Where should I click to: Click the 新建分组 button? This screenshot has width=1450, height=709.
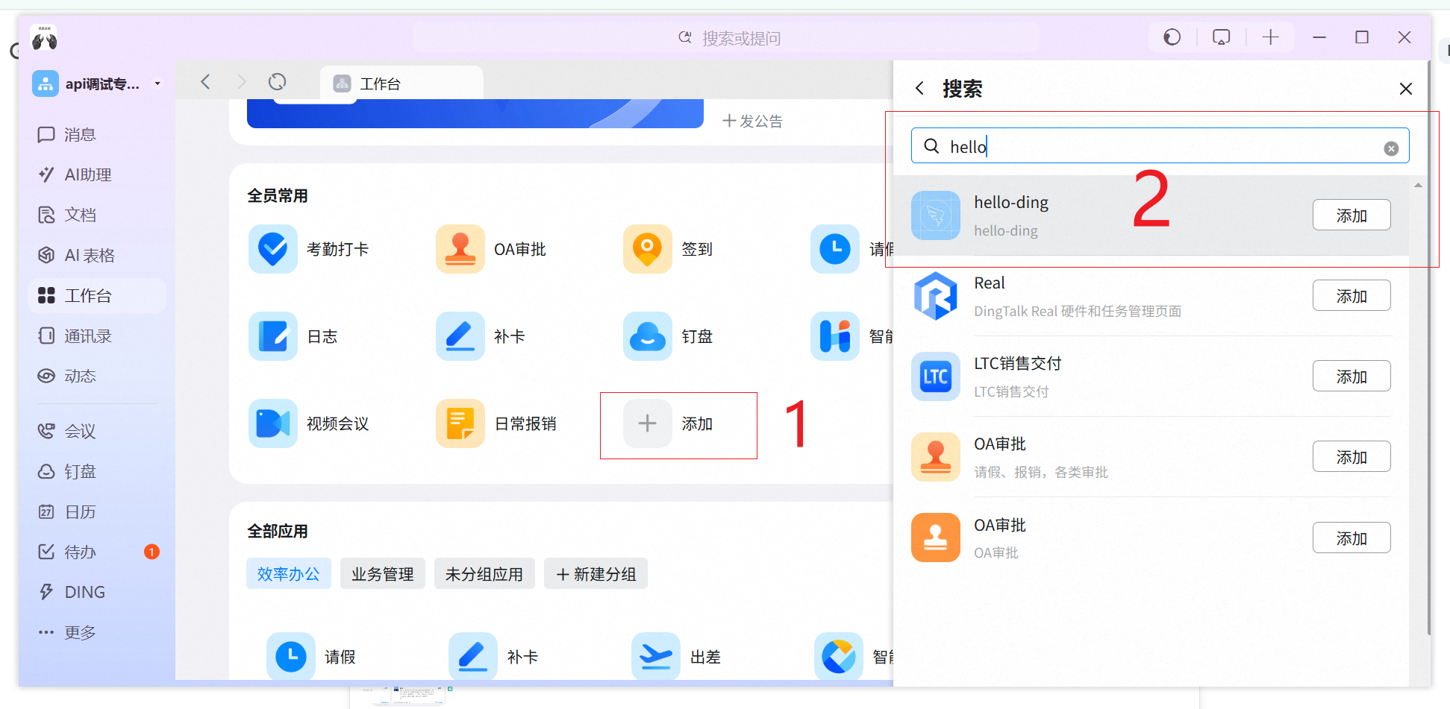(x=596, y=574)
